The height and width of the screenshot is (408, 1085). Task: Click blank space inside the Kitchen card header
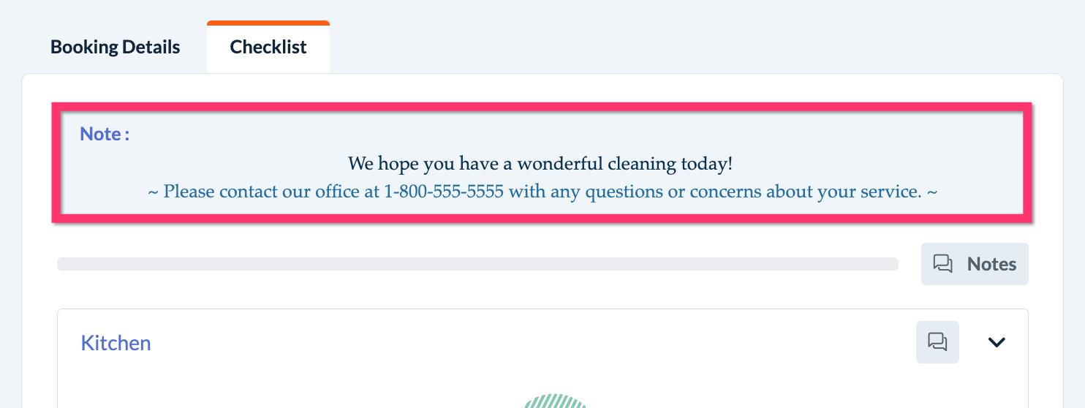pyautogui.click(x=512, y=342)
